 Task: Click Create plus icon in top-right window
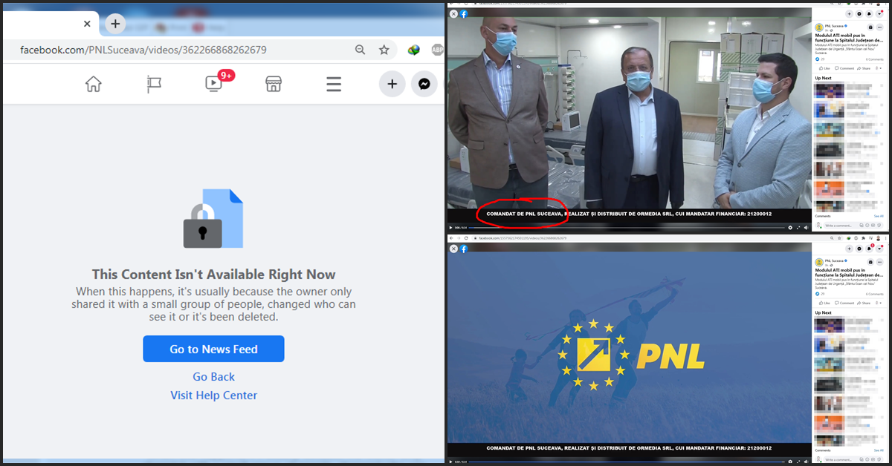[x=849, y=14]
